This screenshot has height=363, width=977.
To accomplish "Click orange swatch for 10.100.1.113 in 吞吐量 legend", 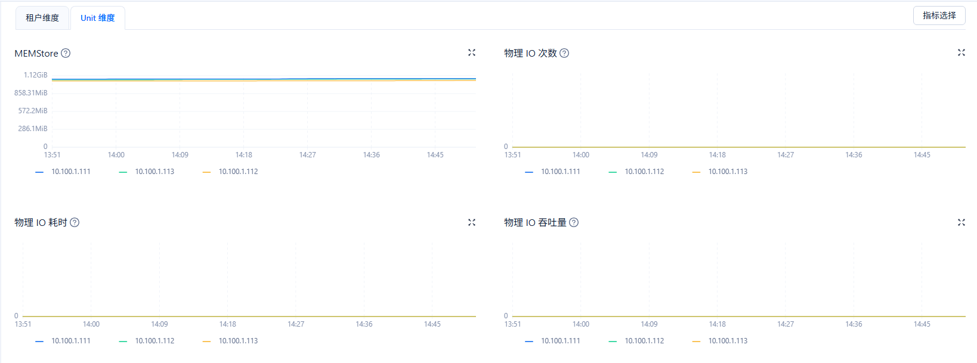I will click(x=696, y=341).
